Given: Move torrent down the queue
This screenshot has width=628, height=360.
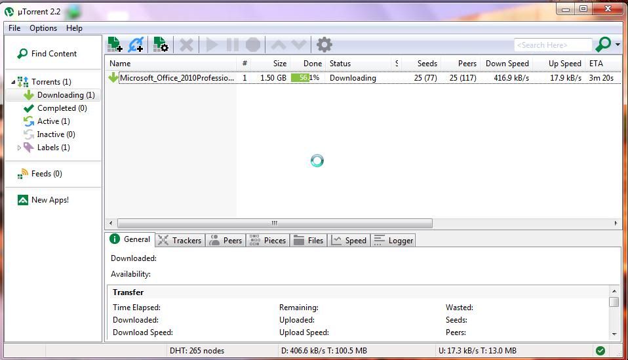Looking at the screenshot, I should click(x=299, y=45).
